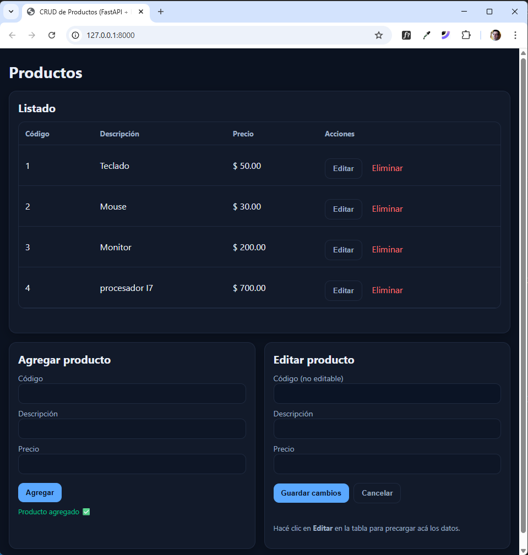Click the $ 50.00 price cell

(x=247, y=166)
